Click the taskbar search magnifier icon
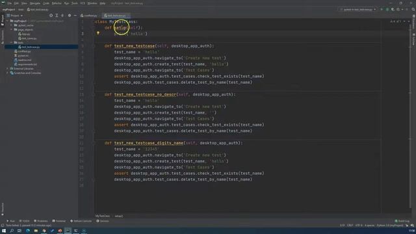The width and height of the screenshot is (416, 234). coord(12,231)
